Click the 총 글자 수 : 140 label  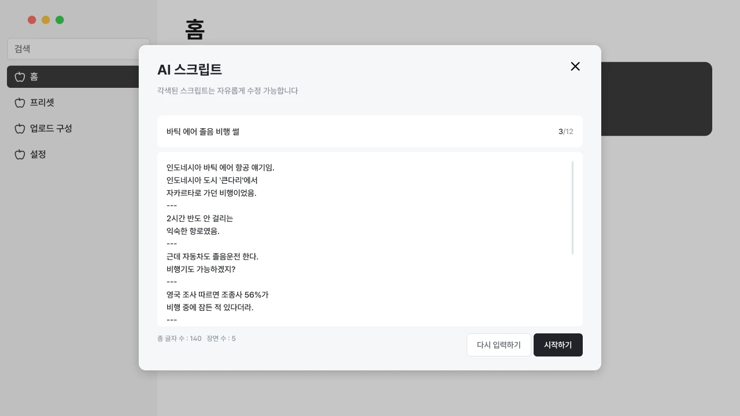coord(179,339)
